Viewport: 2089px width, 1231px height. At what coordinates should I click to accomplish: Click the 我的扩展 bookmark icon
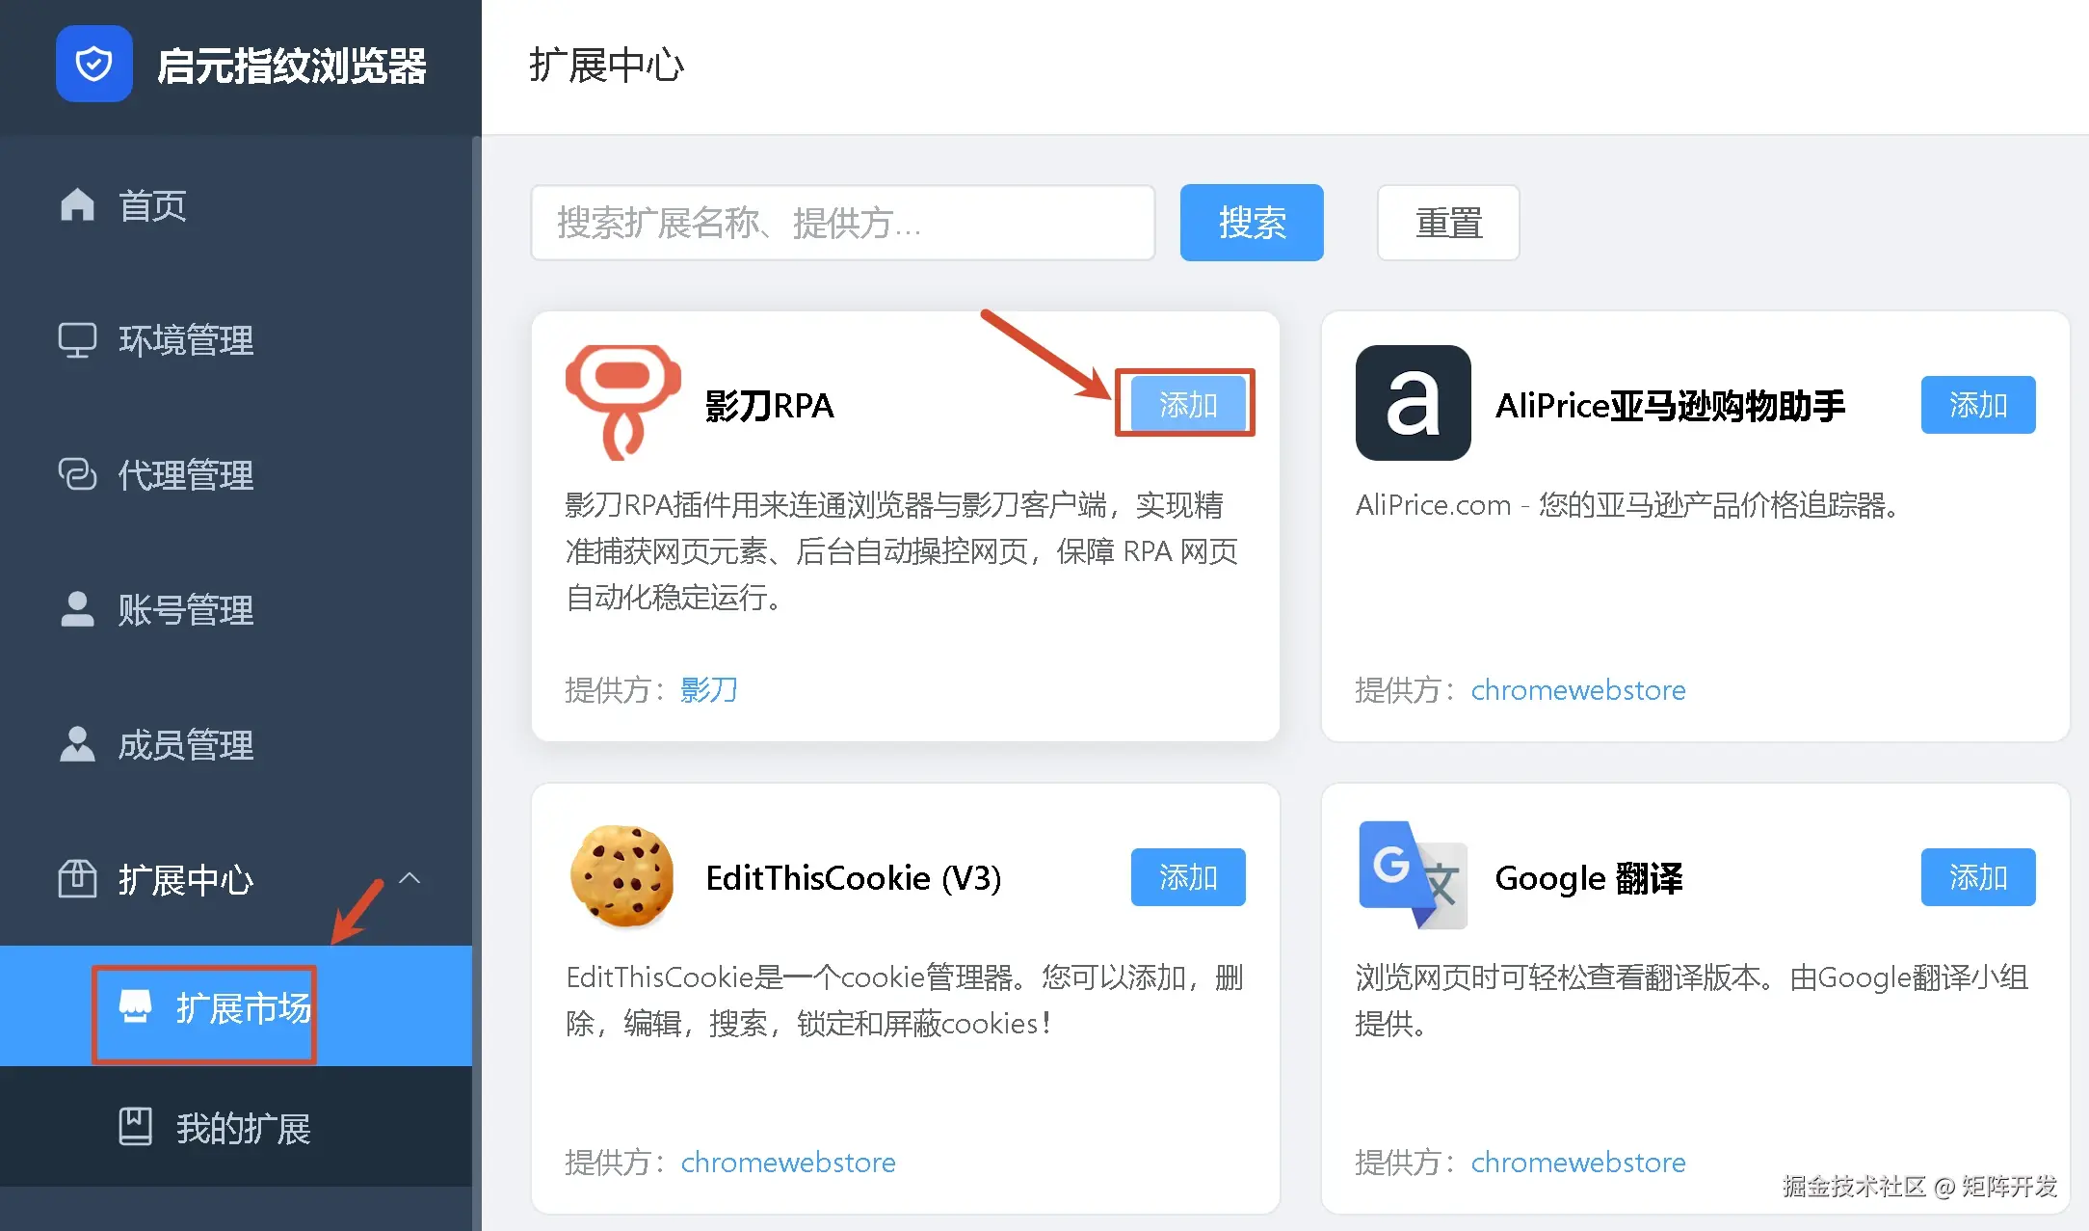click(135, 1127)
